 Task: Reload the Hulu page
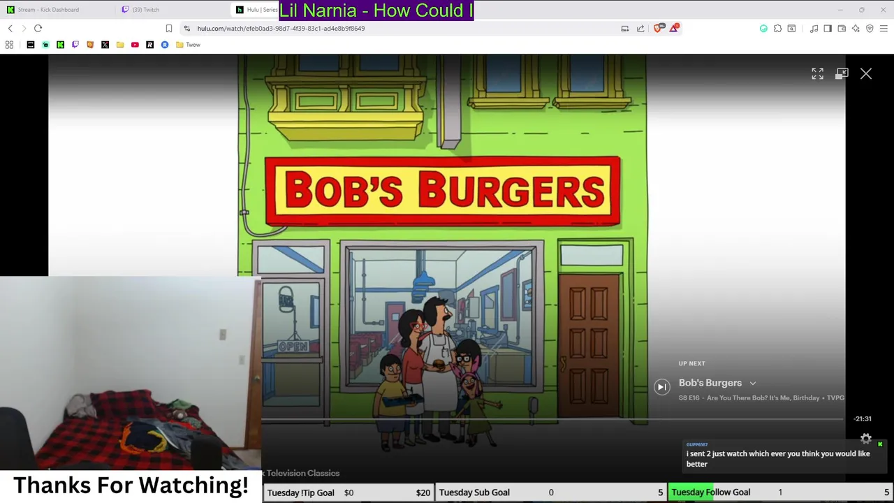tap(38, 29)
